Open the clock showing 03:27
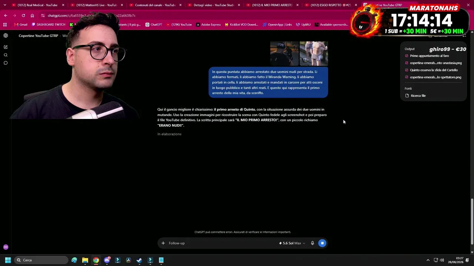The height and width of the screenshot is (266, 474). point(455,260)
